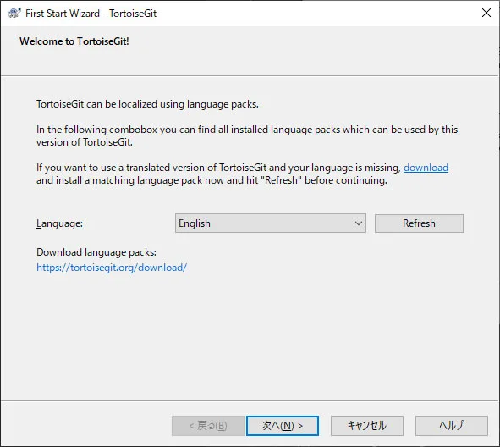The height and width of the screenshot is (447, 500).
Task: Click the "In the following combobox" paragraph
Action: (x=247, y=135)
